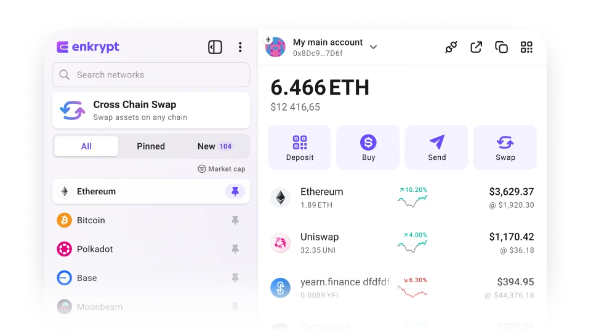This screenshot has height=332, width=591.
Task: Open the Market cap sort option
Action: tap(222, 168)
